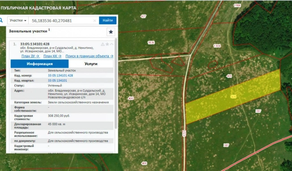Click Поиск в границах объекта link
The image size is (292, 171).
click(x=90, y=56)
